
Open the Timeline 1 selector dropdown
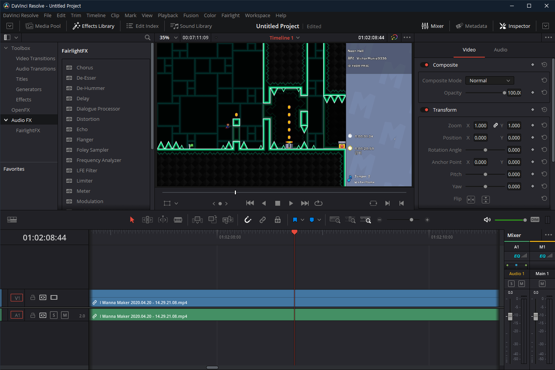(x=284, y=37)
